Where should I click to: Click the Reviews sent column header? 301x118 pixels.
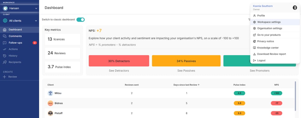click(132, 85)
